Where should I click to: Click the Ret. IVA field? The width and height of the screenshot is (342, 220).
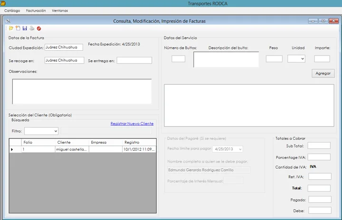click(x=320, y=176)
